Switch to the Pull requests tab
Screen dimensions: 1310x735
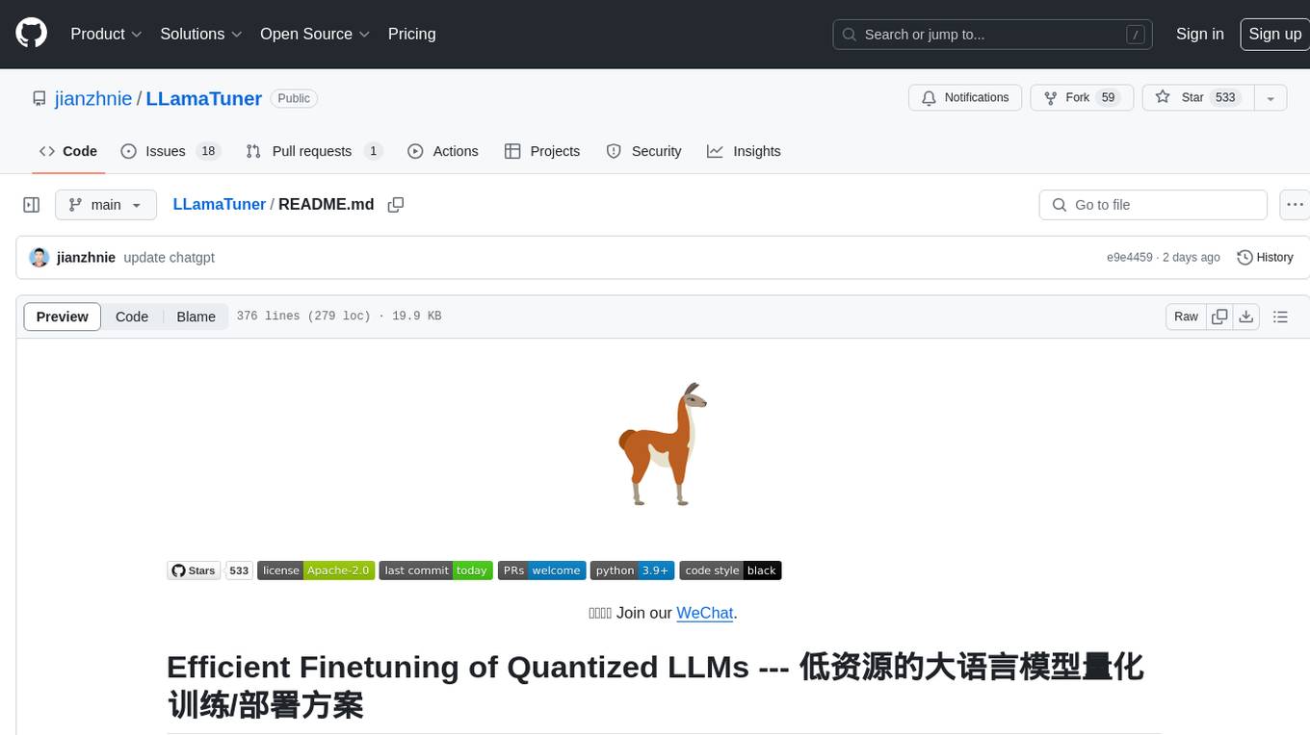tap(314, 151)
